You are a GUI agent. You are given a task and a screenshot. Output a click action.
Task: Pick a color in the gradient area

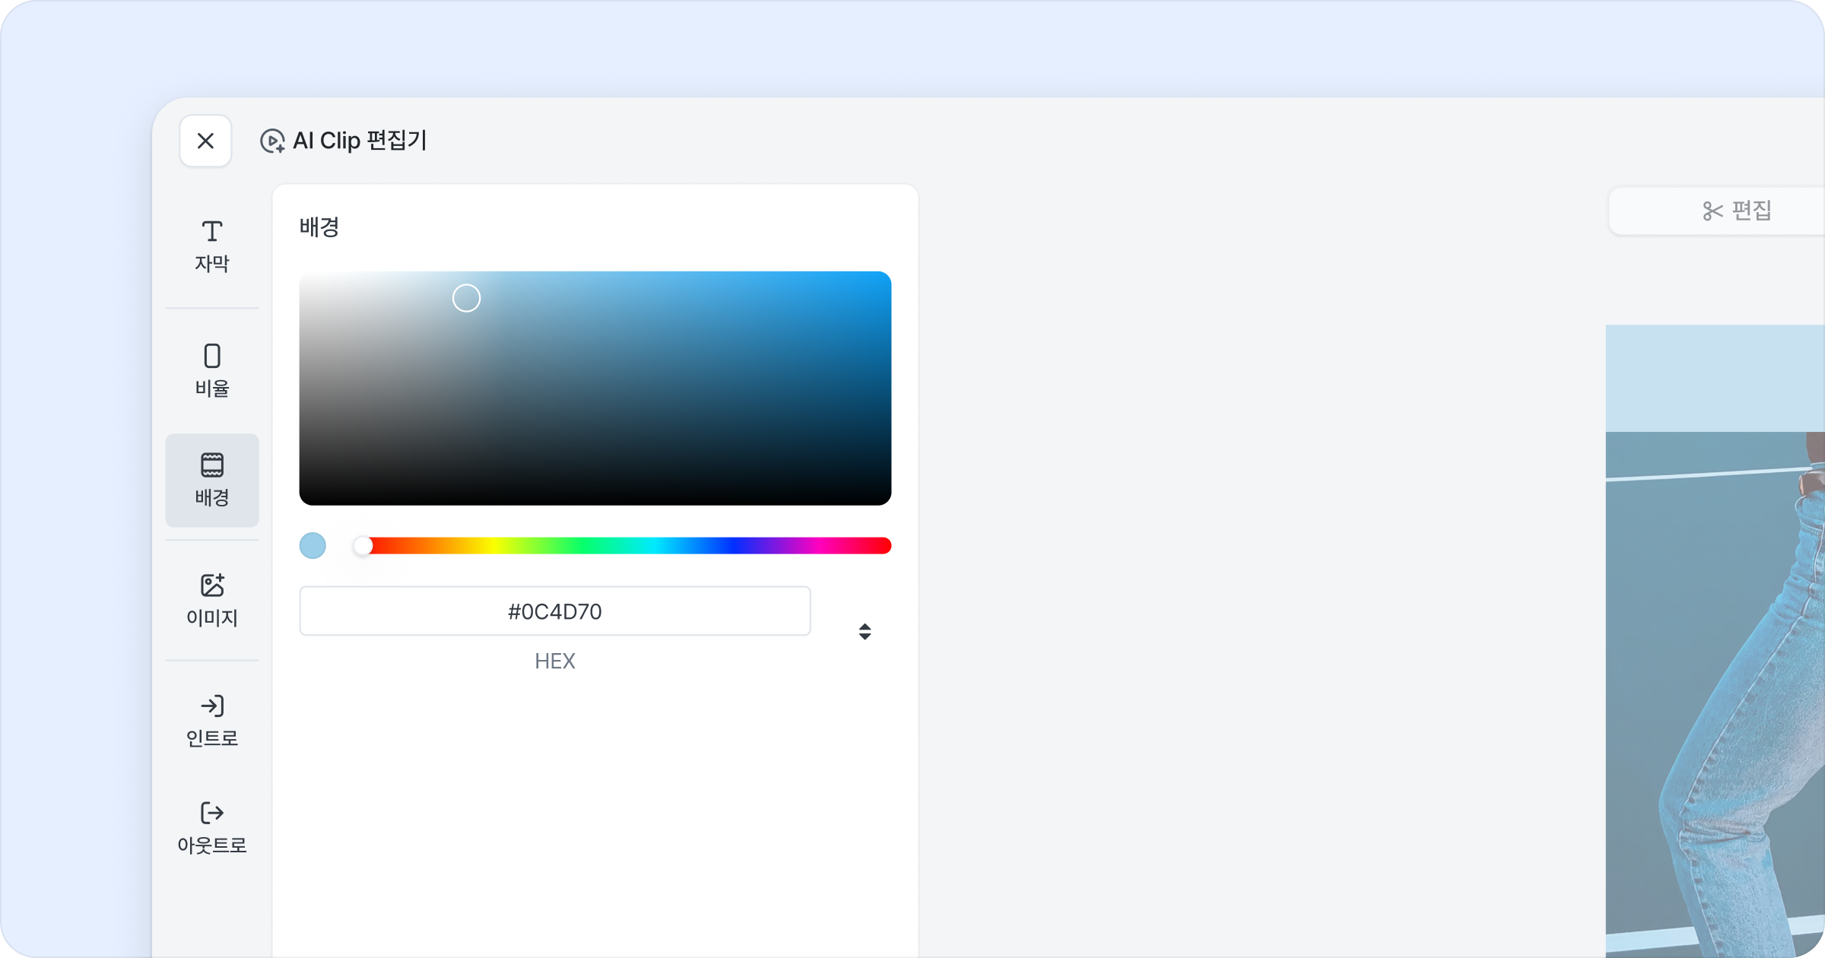[595, 388]
